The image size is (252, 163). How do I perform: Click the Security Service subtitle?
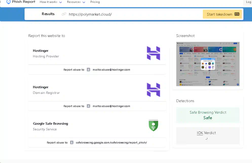45,129
